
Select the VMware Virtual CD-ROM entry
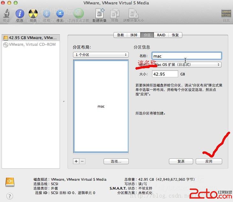point(31,45)
